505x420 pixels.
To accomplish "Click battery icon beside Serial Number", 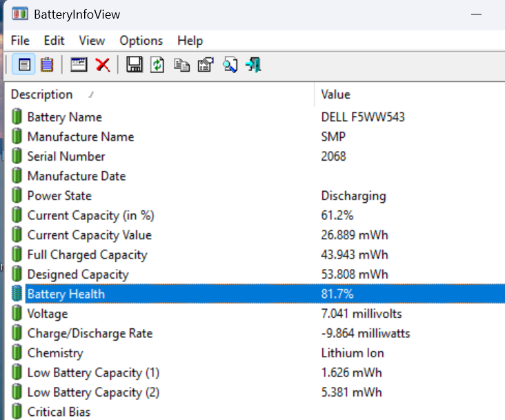I will 17,156.
